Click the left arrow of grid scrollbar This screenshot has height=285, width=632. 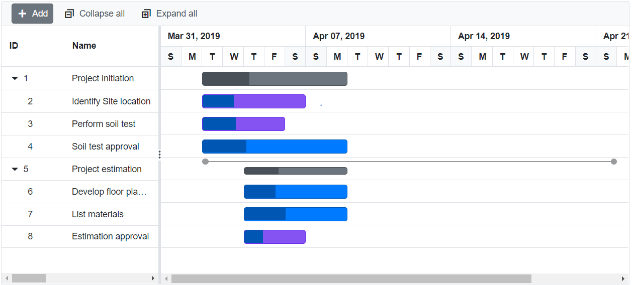point(7,278)
